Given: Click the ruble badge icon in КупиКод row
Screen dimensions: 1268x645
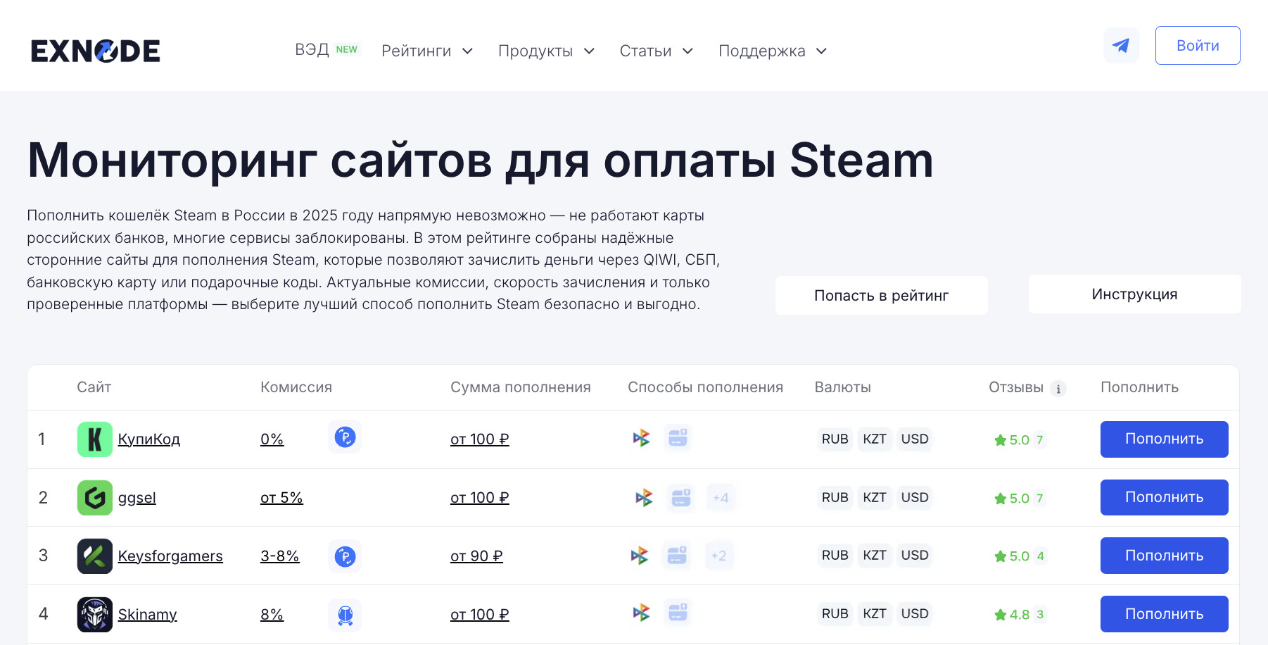Looking at the screenshot, I should click(345, 437).
